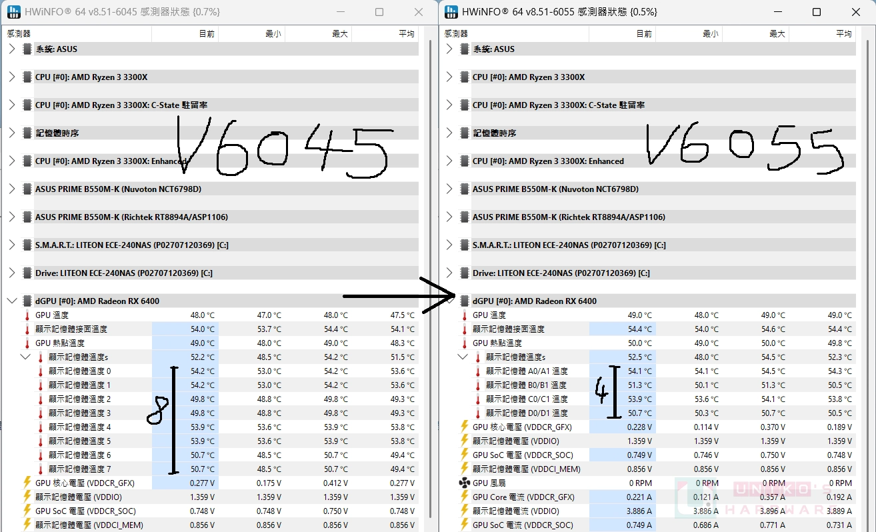Collapse the 顯示記憶體溫度s group in the 6045 window
Viewport: 876px width, 532px height.
(25, 357)
